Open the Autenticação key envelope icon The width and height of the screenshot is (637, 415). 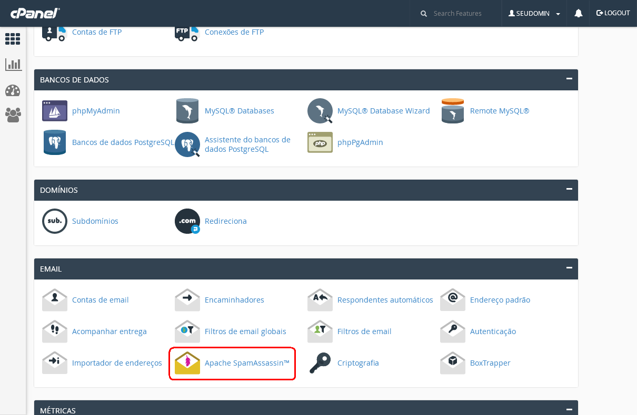click(453, 331)
